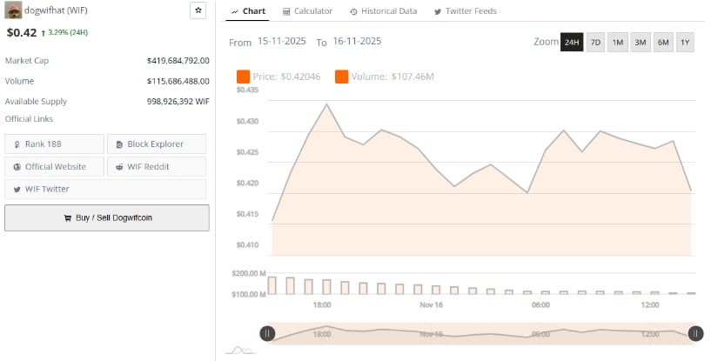
Task: Click the left range slider handle
Action: coord(267,333)
